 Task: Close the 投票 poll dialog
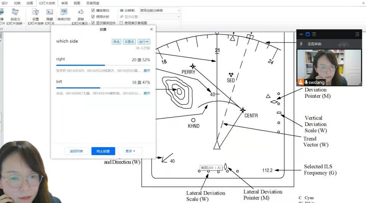tap(151, 29)
